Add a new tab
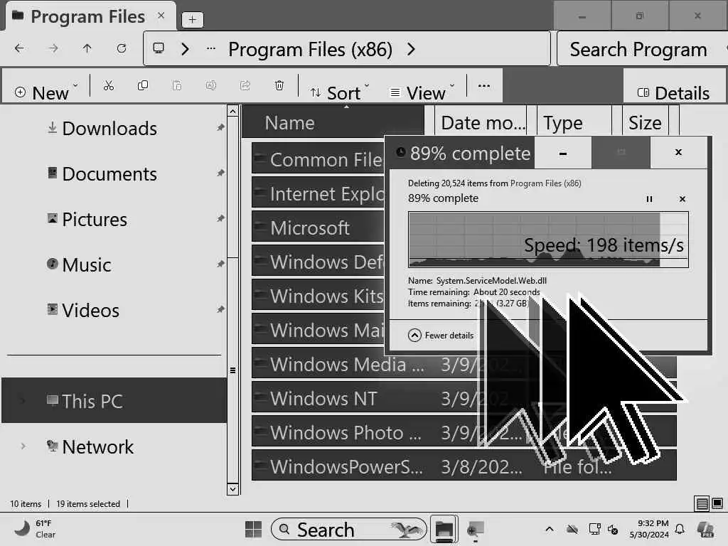Screen dimensions: 728x546 [x=192, y=19]
